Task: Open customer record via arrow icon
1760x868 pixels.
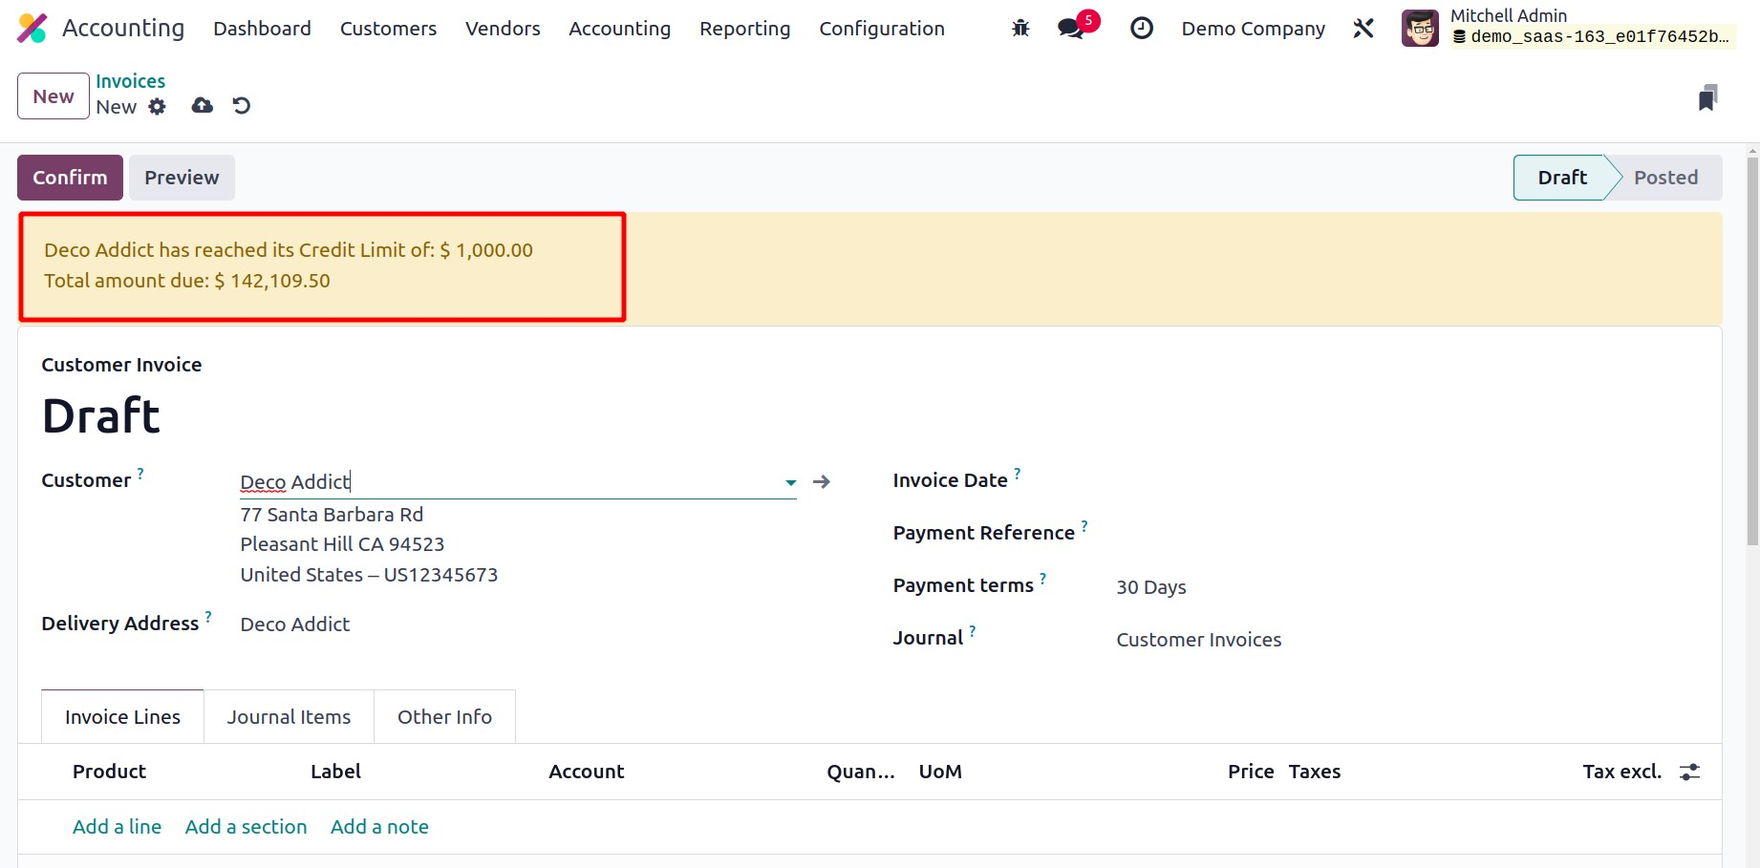Action: (x=821, y=482)
